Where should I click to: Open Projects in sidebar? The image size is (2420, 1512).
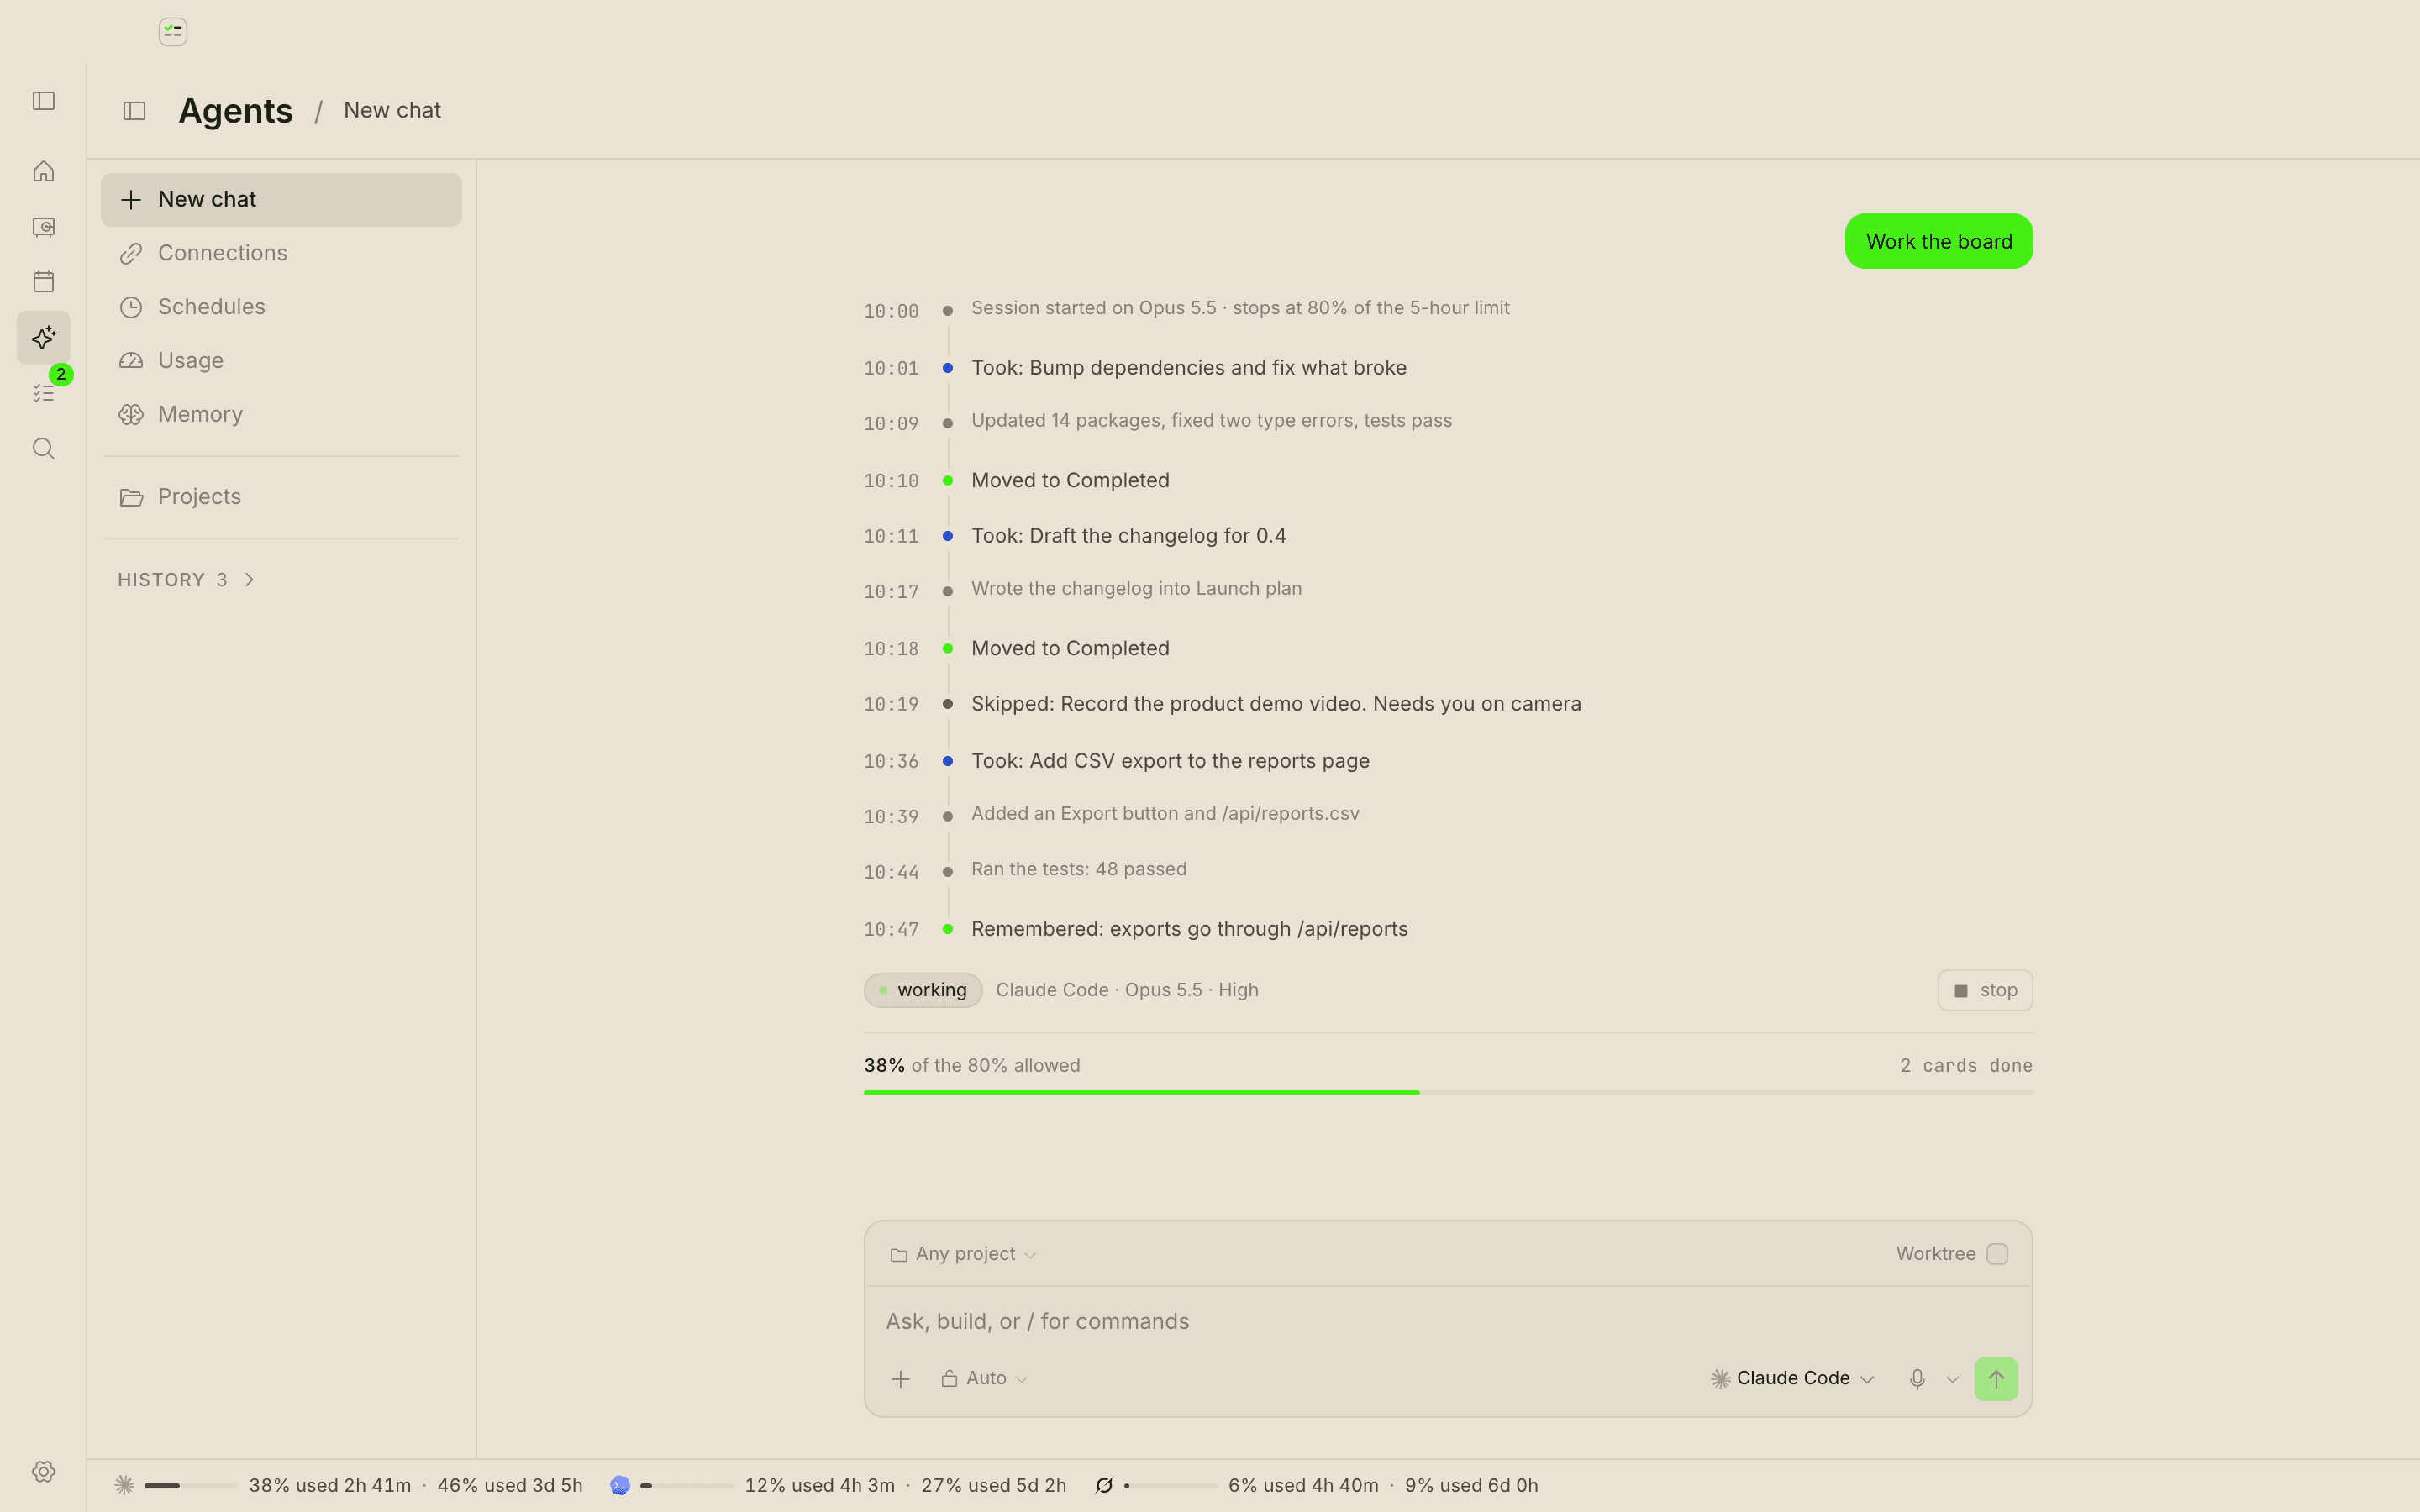pos(281,497)
